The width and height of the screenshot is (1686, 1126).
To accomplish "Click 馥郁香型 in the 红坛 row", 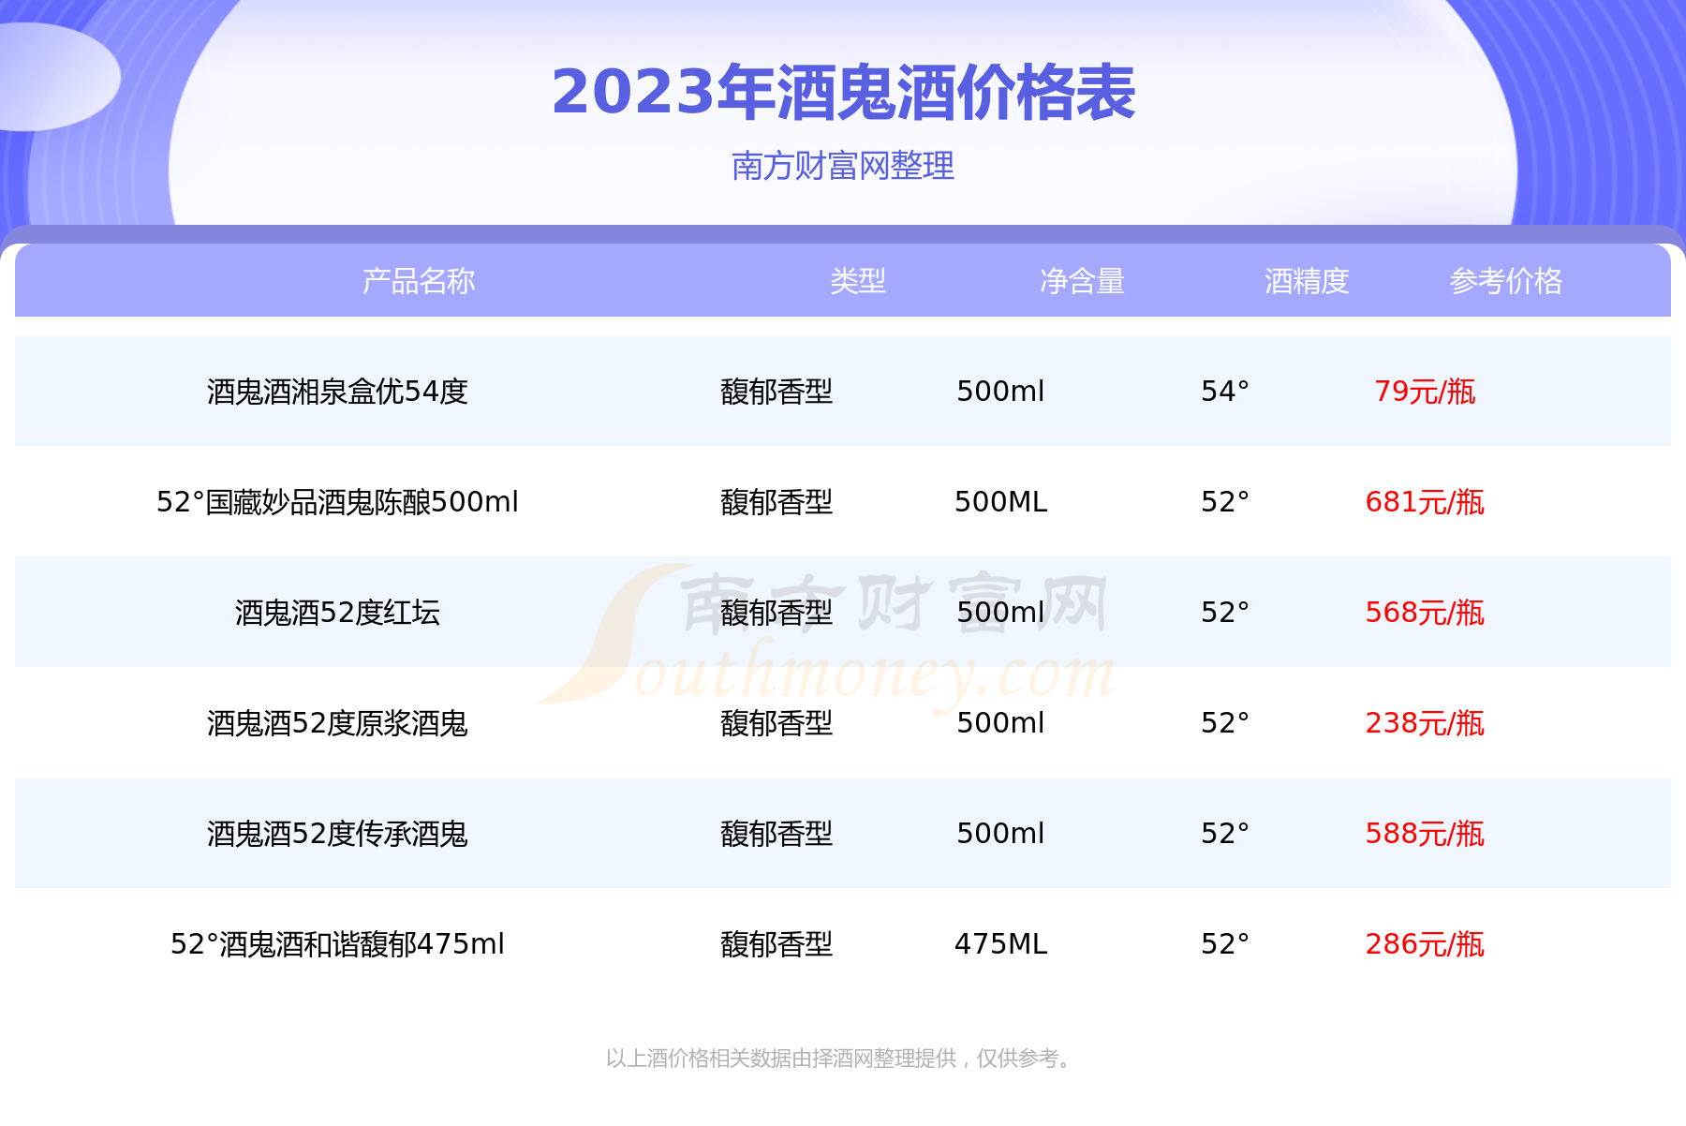I will click(776, 613).
